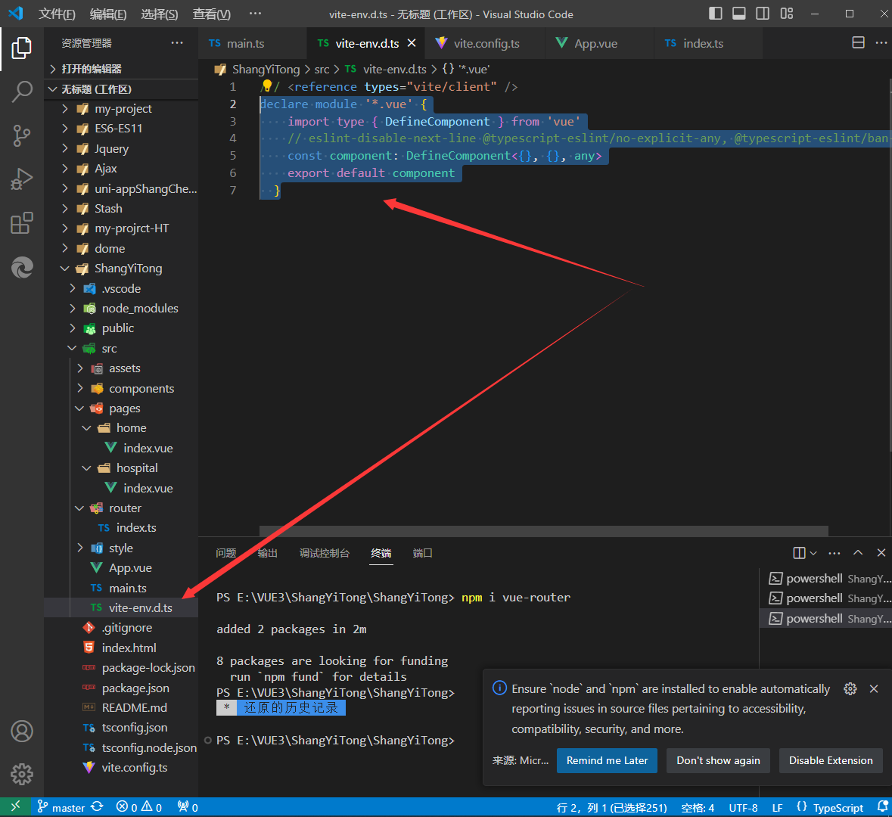The image size is (892, 817).
Task: Toggle the panel visibility layout button
Action: pyautogui.click(x=739, y=14)
